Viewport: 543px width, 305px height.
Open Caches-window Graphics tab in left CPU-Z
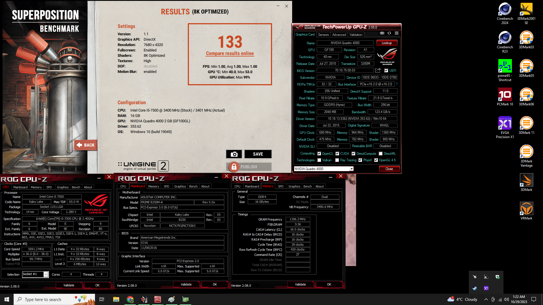coord(63,187)
